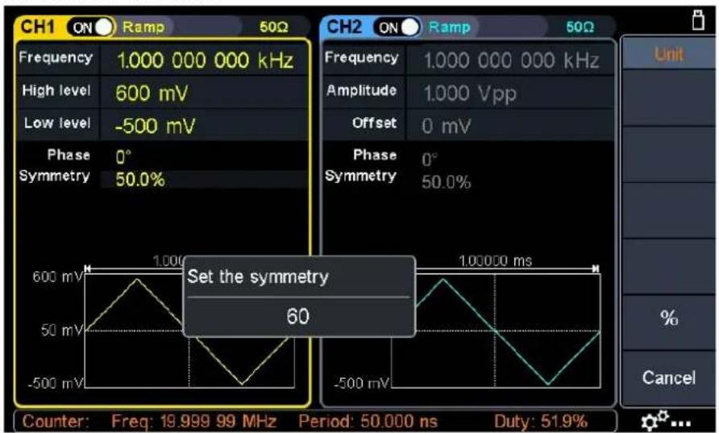The image size is (719, 433).
Task: Click the Unit menu header
Action: 668,55
